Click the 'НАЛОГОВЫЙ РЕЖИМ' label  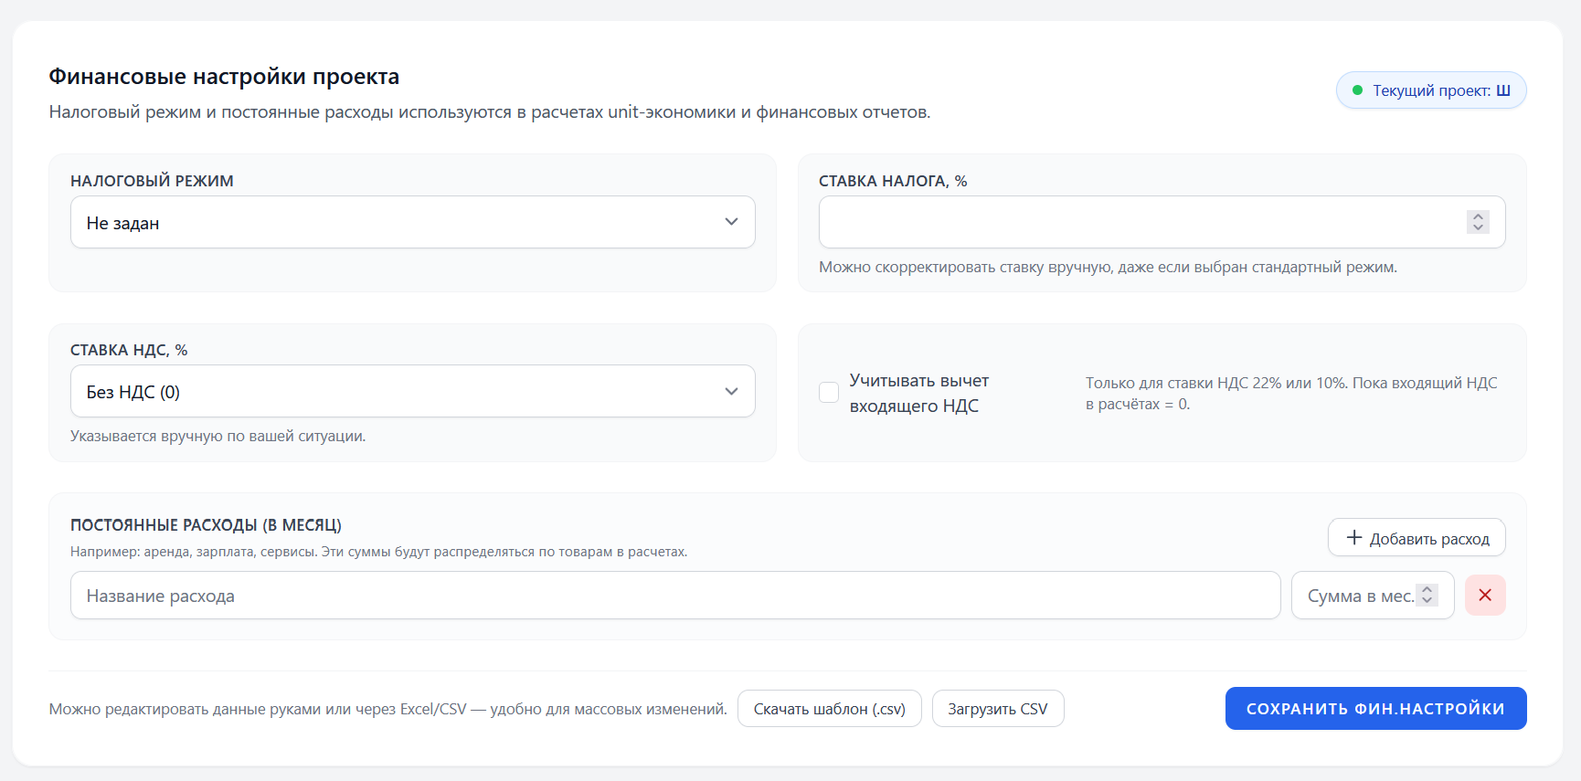(x=152, y=181)
